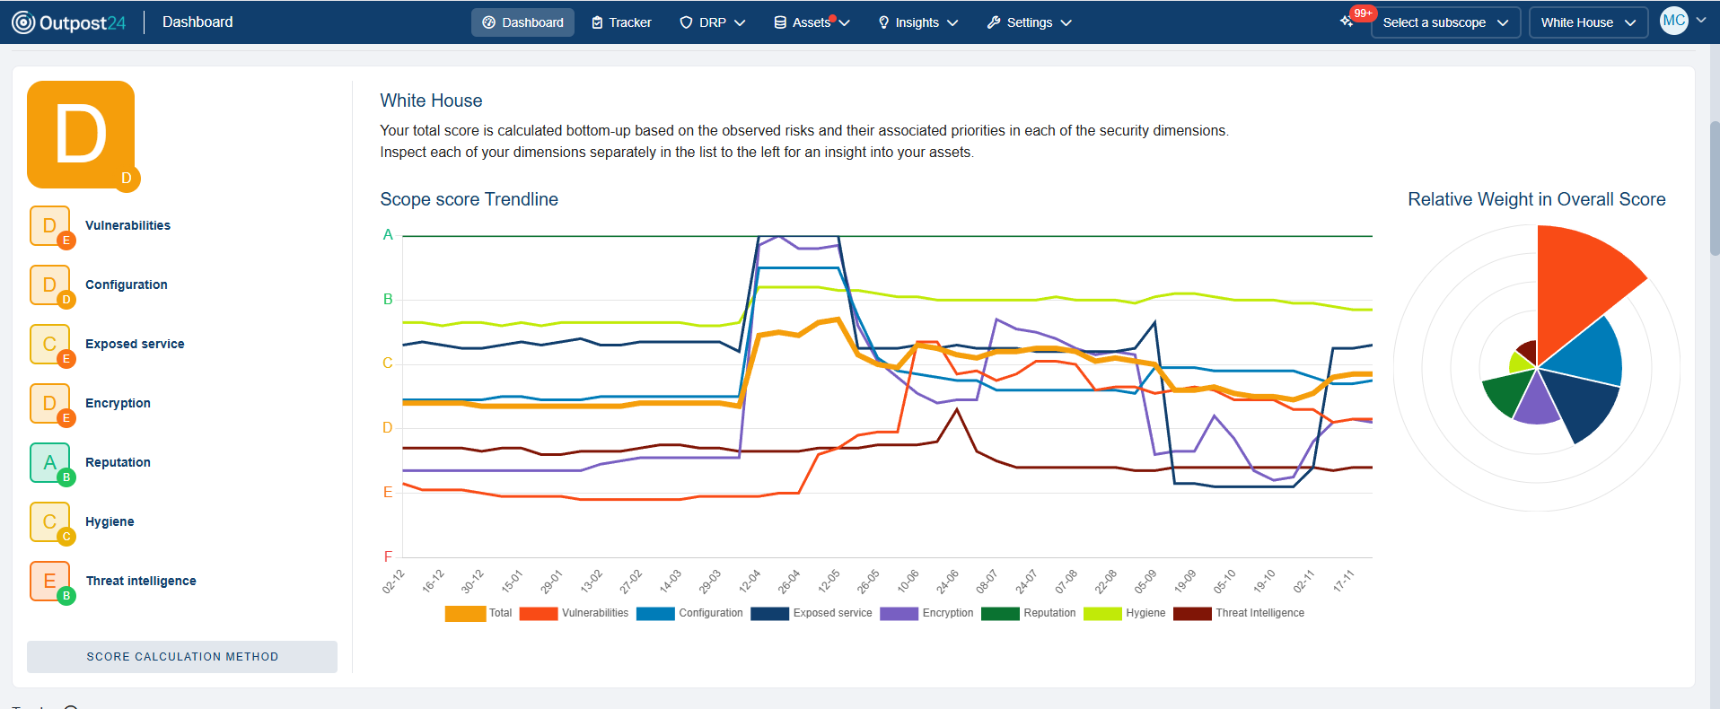Expand the White House scope dropdown
This screenshot has height=709, width=1720.
click(1587, 22)
